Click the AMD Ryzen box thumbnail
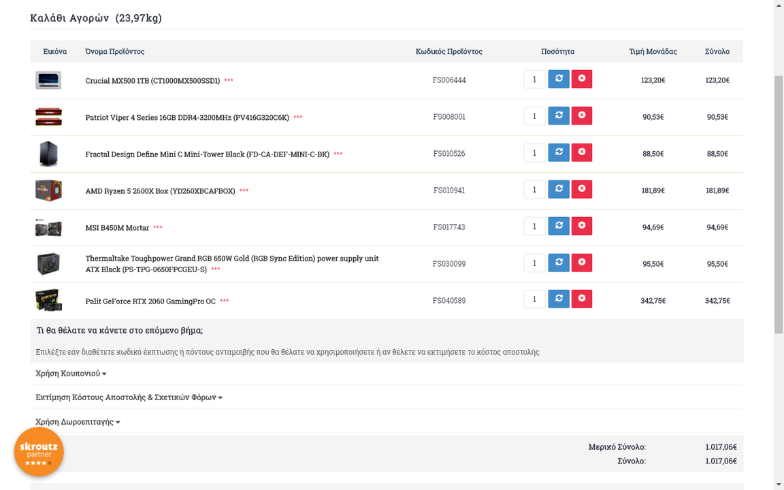Image resolution: width=784 pixels, height=490 pixels. pos(48,191)
